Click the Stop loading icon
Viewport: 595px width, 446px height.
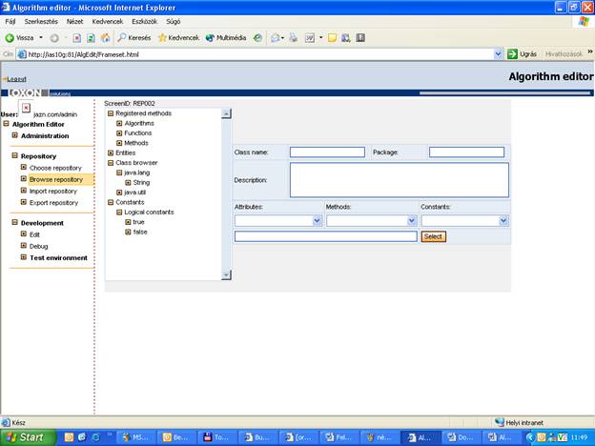pos(77,38)
